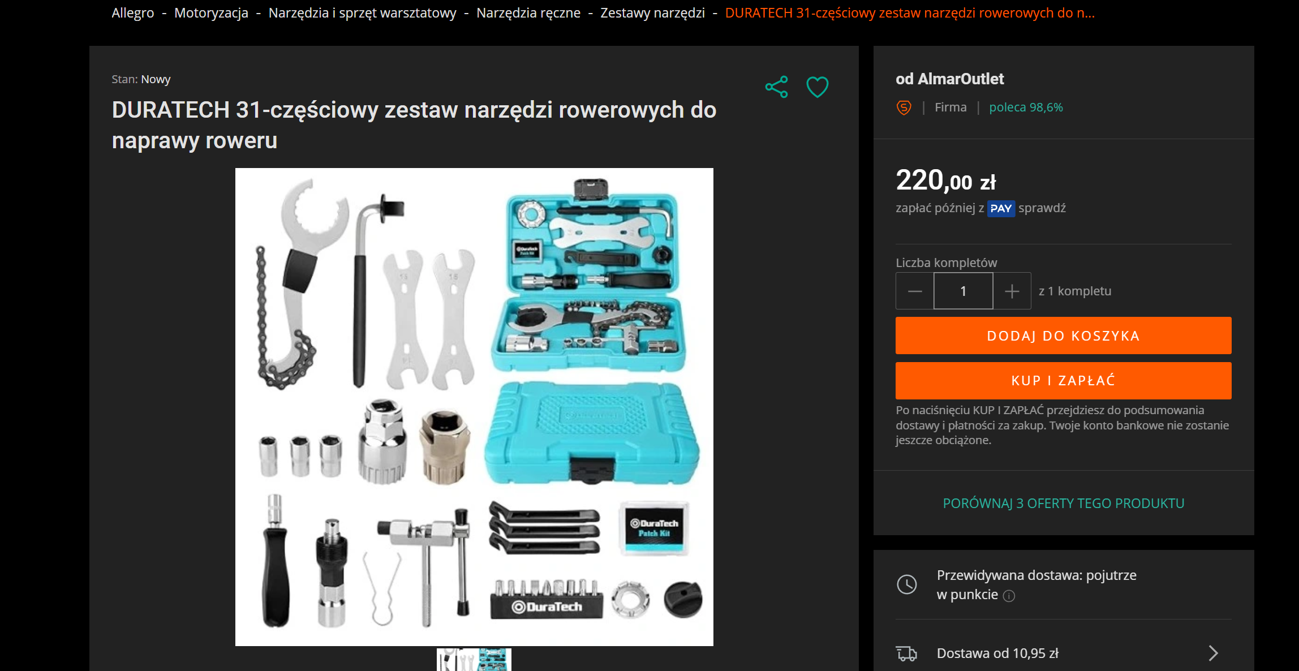Open the 'Porównaj 3 oferty tego produktu' link
Screen dimensions: 1299x671
1063,504
